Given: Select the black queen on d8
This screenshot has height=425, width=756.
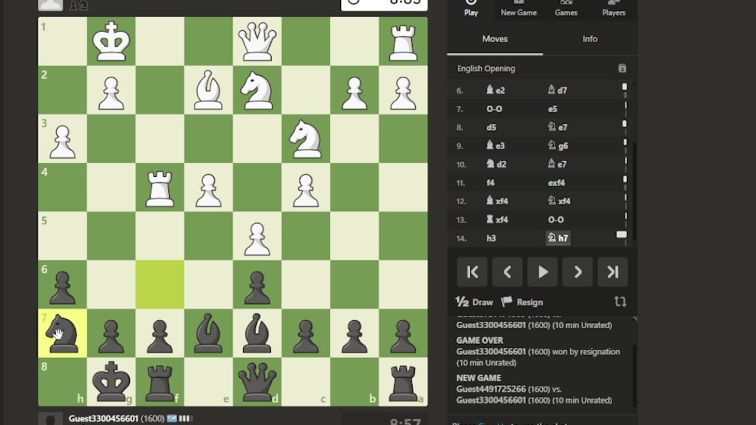Looking at the screenshot, I should [257, 382].
